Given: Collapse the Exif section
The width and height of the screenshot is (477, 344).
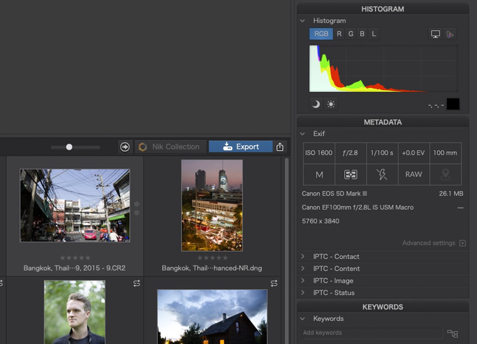Looking at the screenshot, I should tap(302, 134).
